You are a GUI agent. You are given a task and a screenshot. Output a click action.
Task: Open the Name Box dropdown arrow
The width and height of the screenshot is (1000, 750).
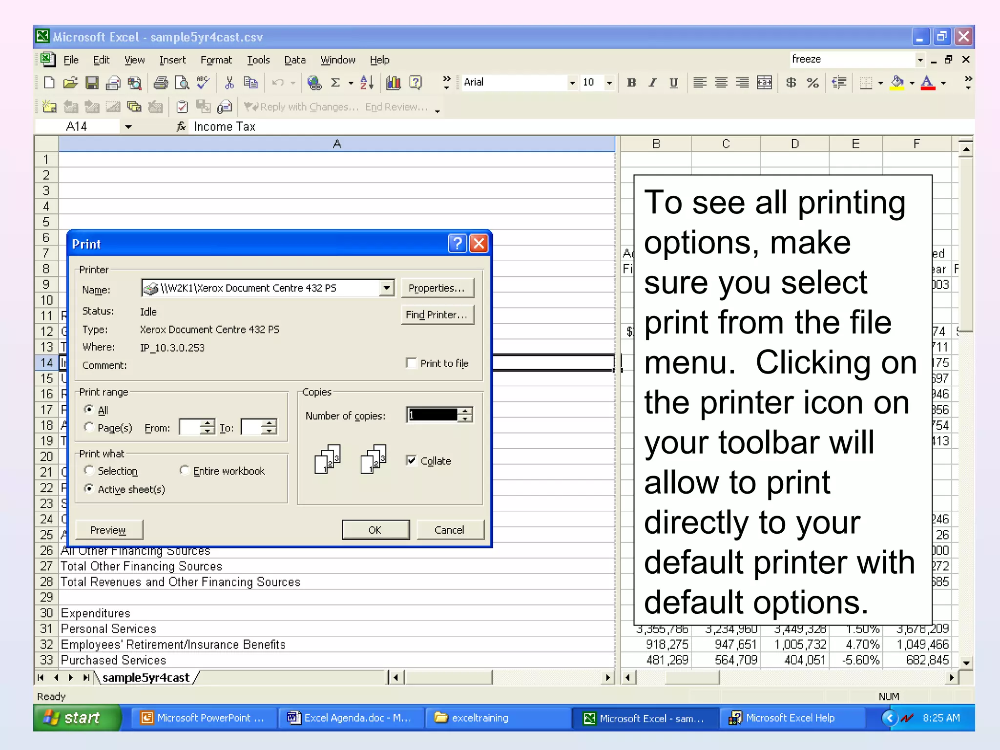[128, 127]
